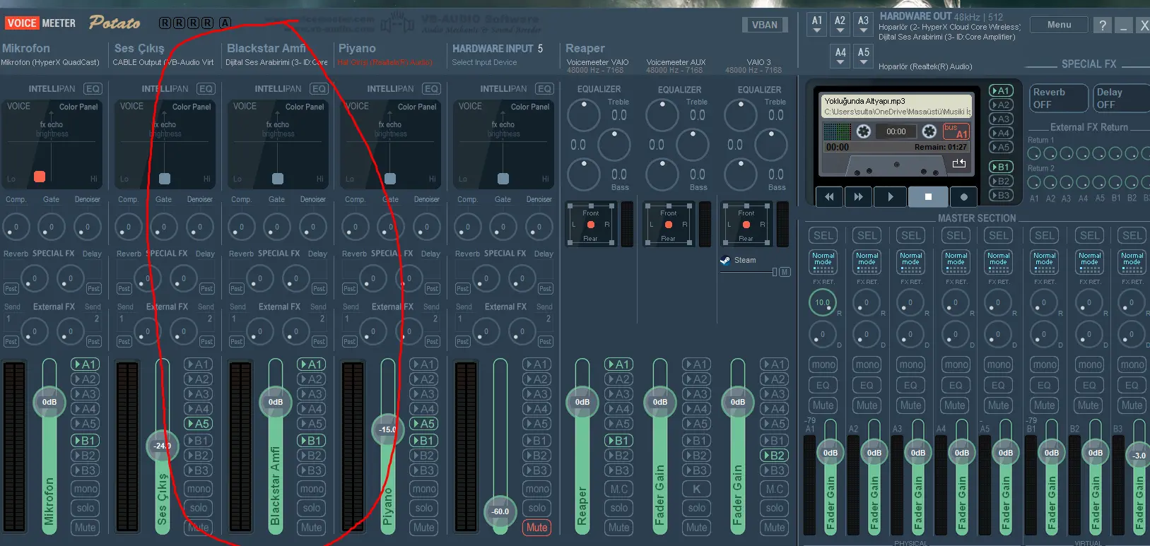
Task: Open the help question mark button
Action: [x=1102, y=25]
